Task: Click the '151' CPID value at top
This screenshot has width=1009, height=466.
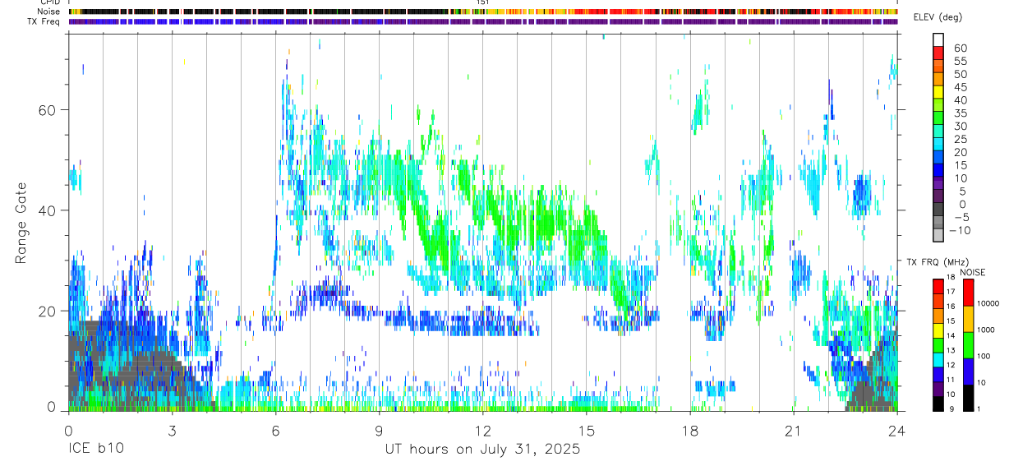Action: (482, 2)
